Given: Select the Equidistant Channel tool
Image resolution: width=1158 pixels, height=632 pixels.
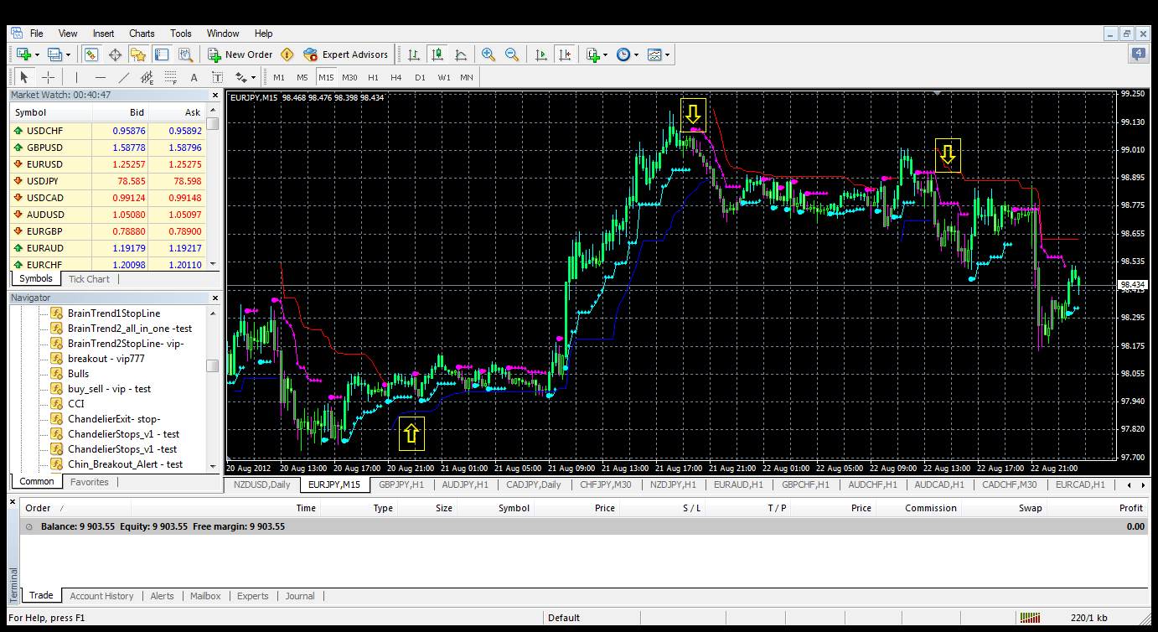Looking at the screenshot, I should click(x=147, y=77).
